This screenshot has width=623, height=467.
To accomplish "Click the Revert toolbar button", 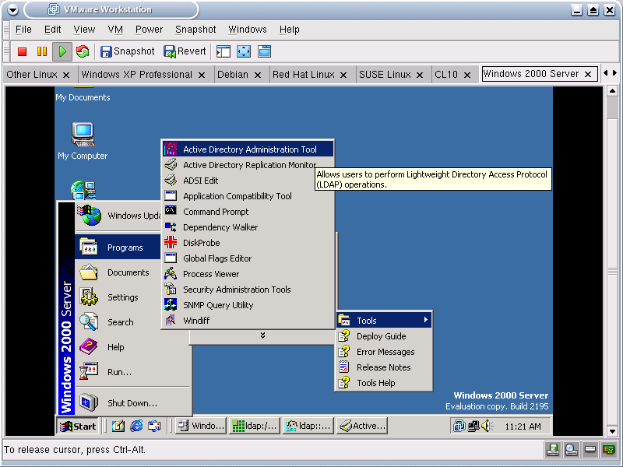I will (x=185, y=51).
